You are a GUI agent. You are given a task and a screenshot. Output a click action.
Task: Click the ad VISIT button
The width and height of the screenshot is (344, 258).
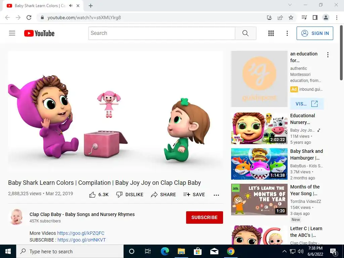tap(307, 104)
